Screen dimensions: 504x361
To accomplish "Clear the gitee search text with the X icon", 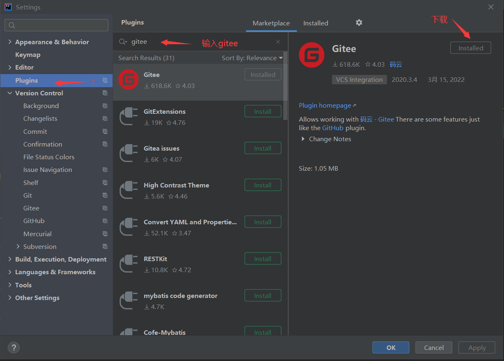I will [x=278, y=42].
